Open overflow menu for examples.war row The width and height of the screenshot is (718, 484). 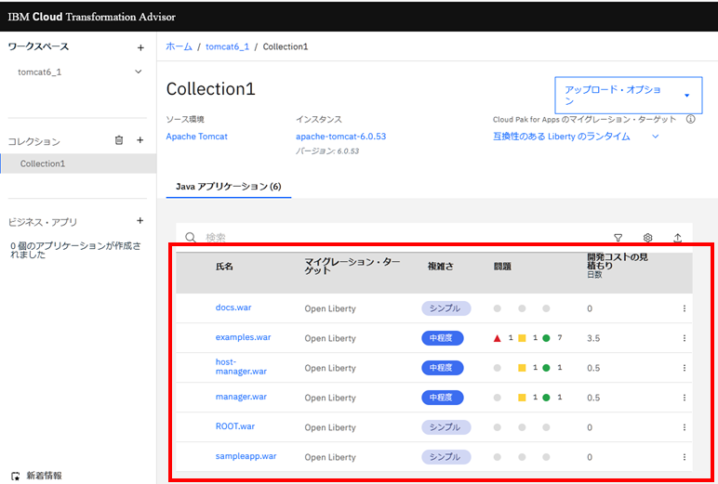pos(685,338)
